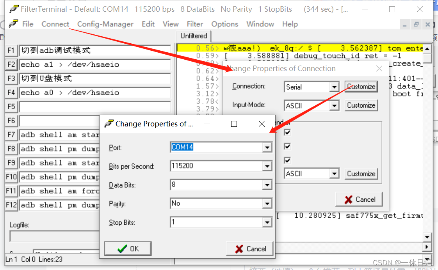Click the F9 macro button
The width and height of the screenshot is (438, 270).
(x=11, y=163)
